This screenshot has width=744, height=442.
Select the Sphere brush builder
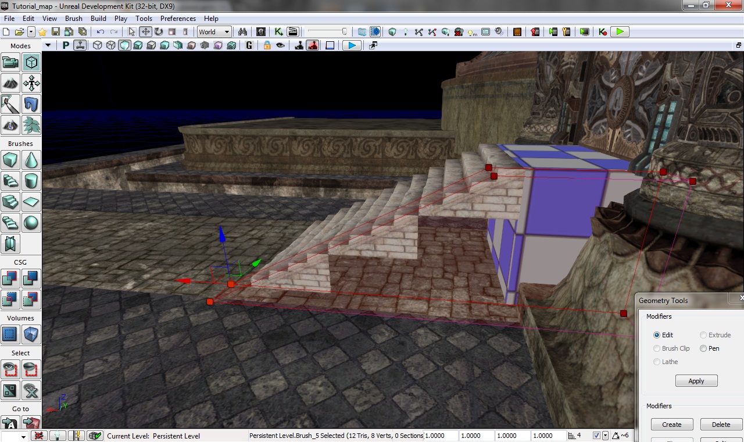pos(31,223)
